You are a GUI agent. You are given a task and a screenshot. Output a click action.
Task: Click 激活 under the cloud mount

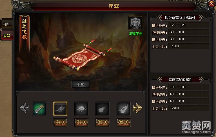pos(103,122)
